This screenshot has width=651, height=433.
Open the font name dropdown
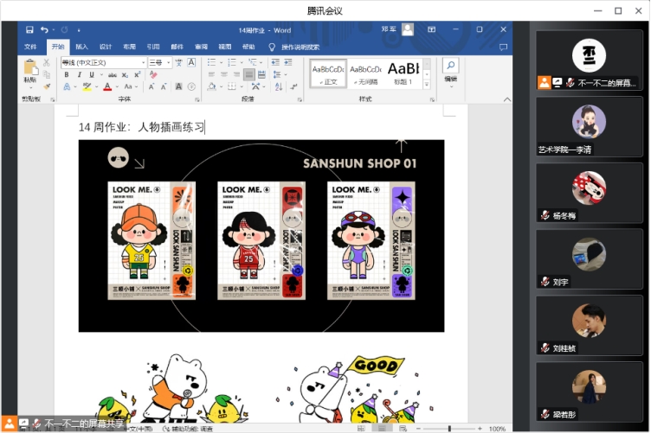pos(142,62)
